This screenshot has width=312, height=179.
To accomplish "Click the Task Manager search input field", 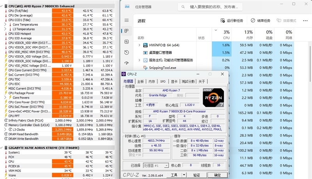I will [x=210, y=7].
